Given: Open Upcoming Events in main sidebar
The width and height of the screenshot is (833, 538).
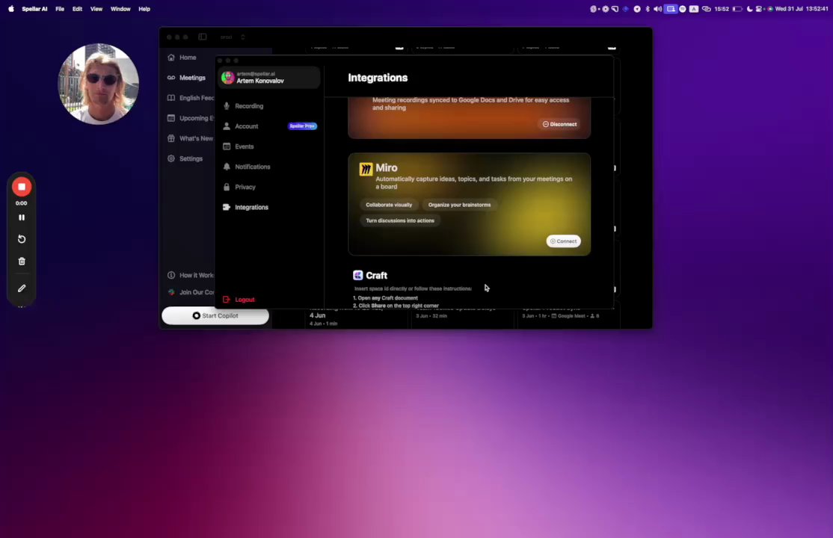Looking at the screenshot, I should pyautogui.click(x=190, y=118).
